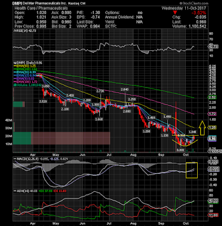Click the yellow 1.25 EMA tag on price axis
The image size is (222, 226).
[x=212, y=128]
